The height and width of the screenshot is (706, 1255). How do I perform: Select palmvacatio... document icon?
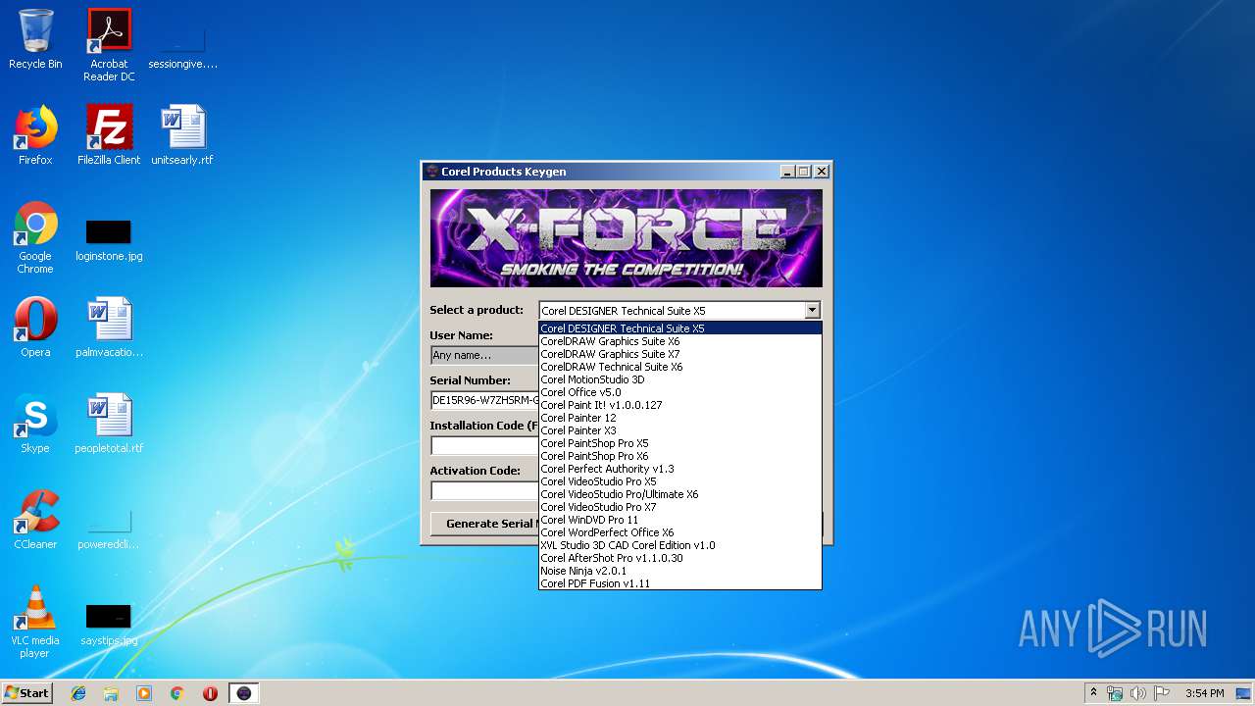pos(109,328)
